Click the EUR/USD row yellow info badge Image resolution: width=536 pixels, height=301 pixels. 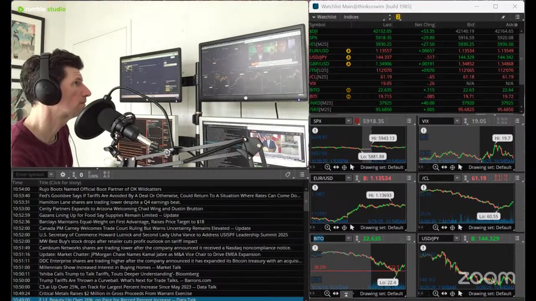point(348,51)
